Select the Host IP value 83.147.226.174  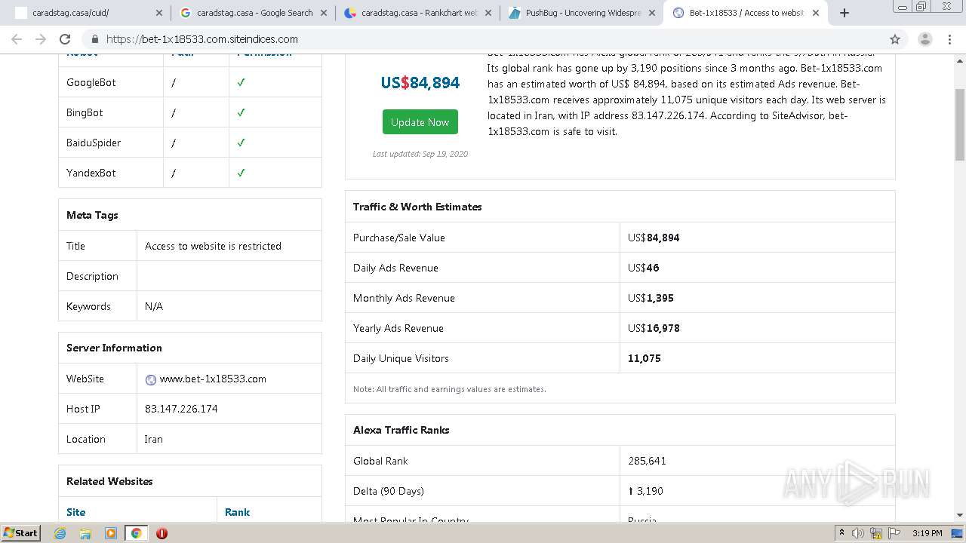pos(181,409)
